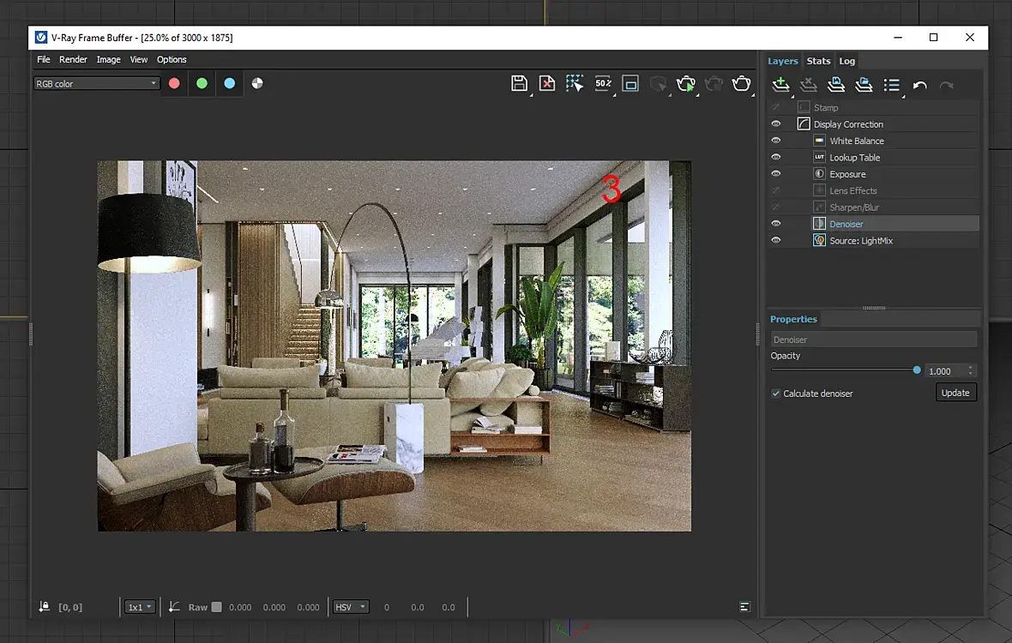Click the Render teapot icon
Viewport: 1012px width, 643px height.
(x=741, y=83)
